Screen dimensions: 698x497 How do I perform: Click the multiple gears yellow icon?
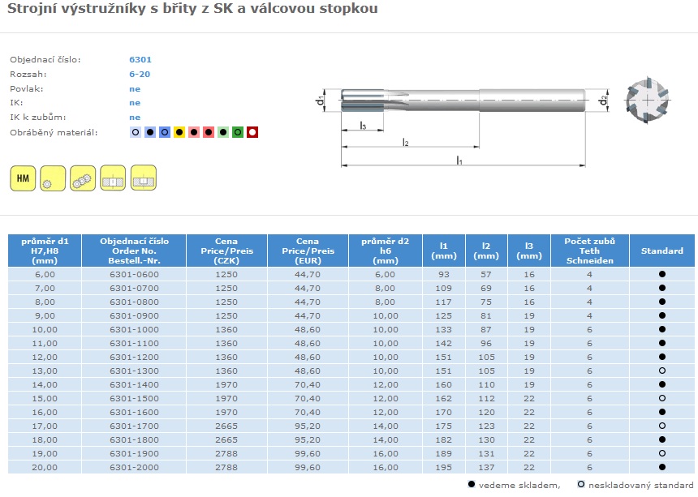(x=83, y=178)
